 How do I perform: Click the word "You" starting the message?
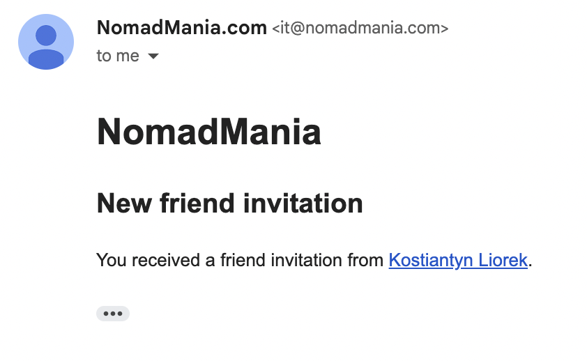110,261
